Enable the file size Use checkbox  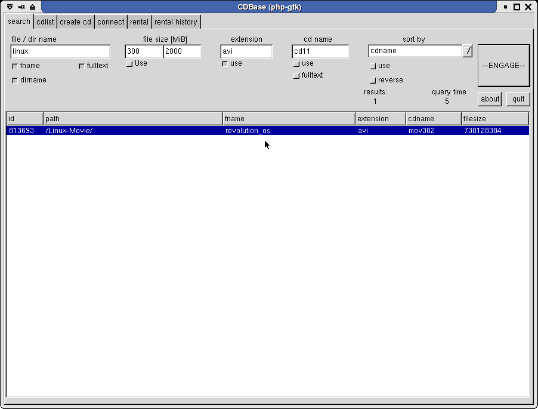pyautogui.click(x=129, y=63)
